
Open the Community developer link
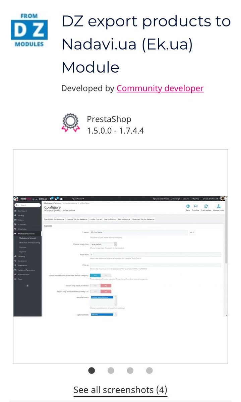160,88
